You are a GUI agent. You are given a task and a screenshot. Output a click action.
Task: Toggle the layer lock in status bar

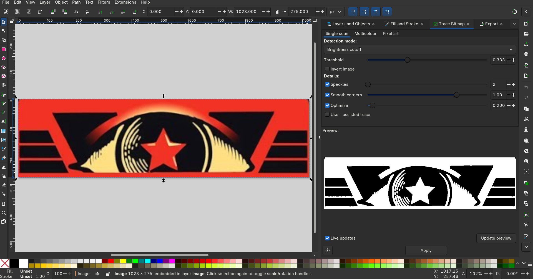pyautogui.click(x=108, y=274)
